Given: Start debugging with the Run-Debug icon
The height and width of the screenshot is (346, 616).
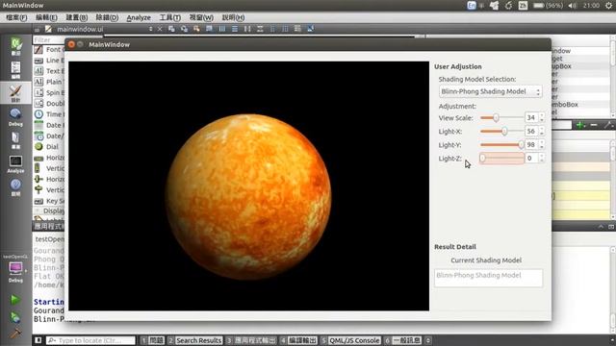Looking at the screenshot, I should [x=15, y=317].
